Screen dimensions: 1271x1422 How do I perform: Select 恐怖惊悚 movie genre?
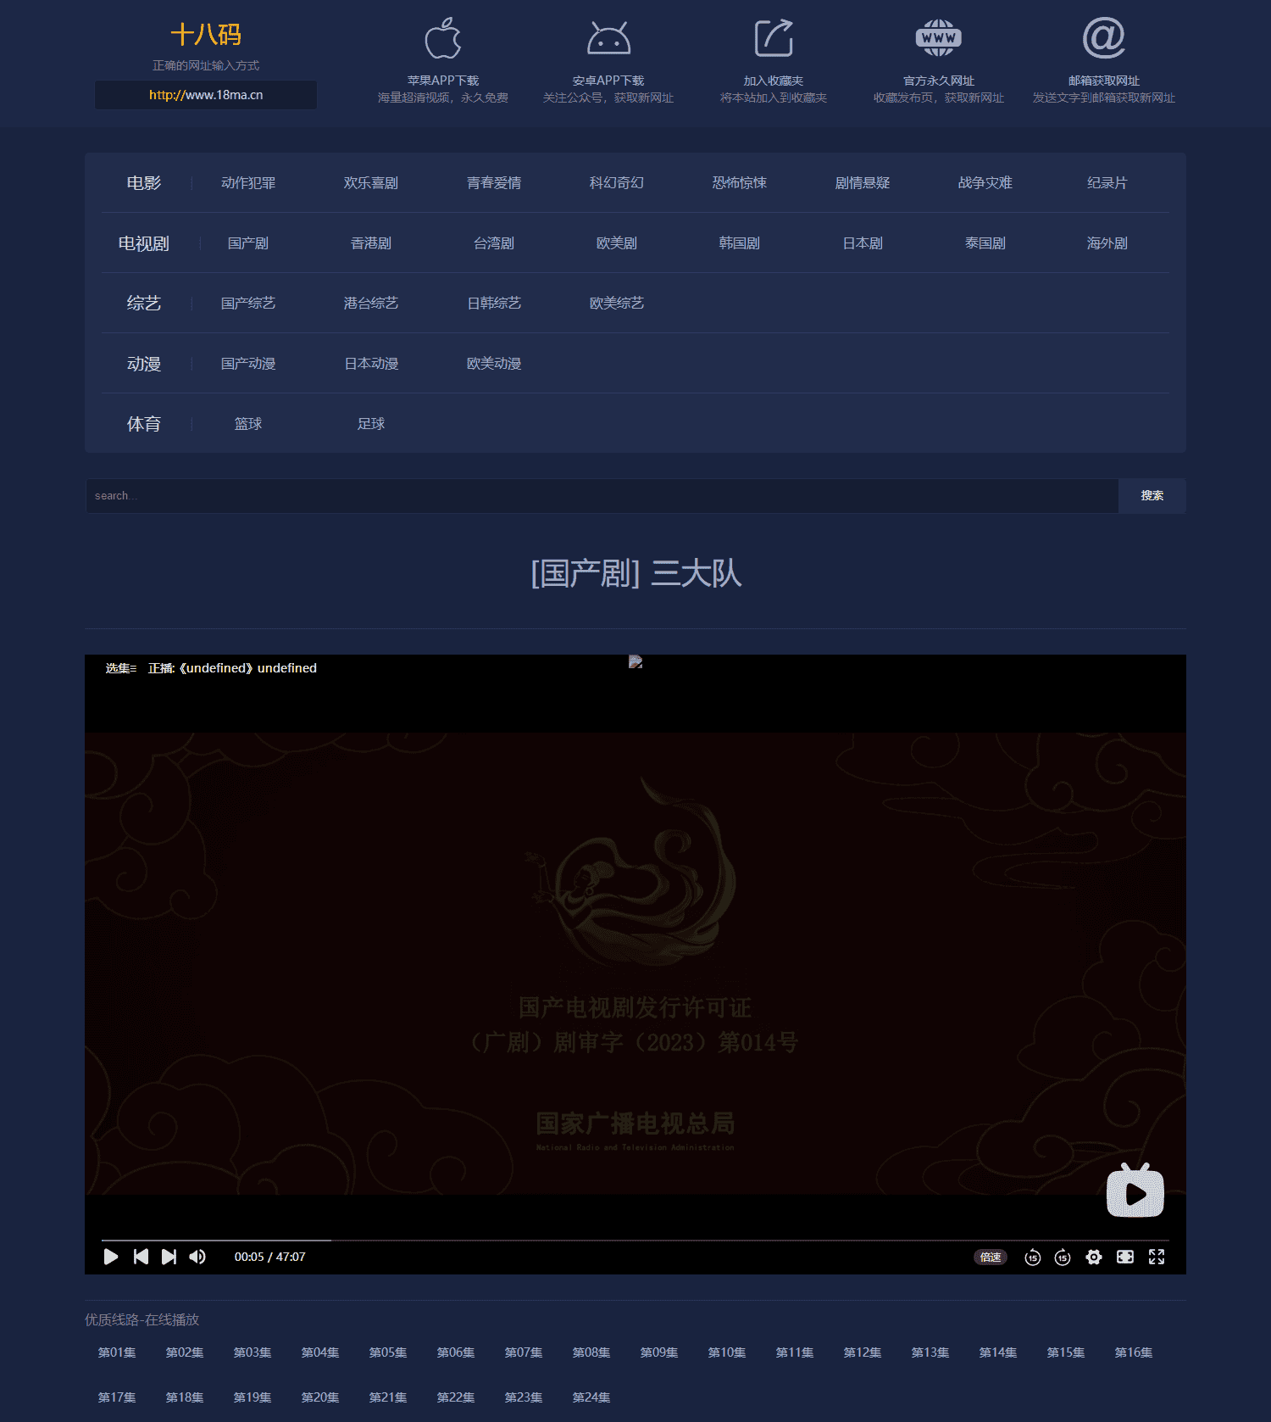[740, 183]
